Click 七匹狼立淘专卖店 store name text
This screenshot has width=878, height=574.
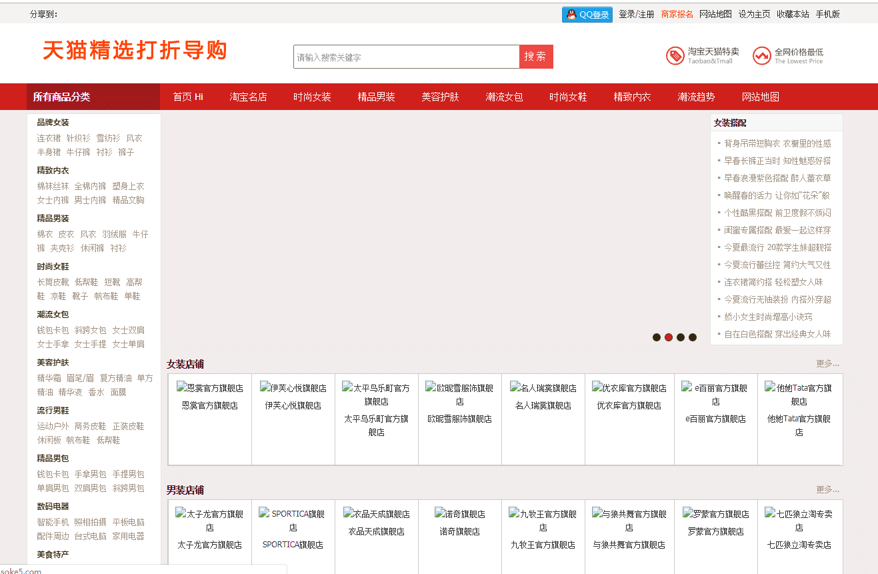[799, 545]
